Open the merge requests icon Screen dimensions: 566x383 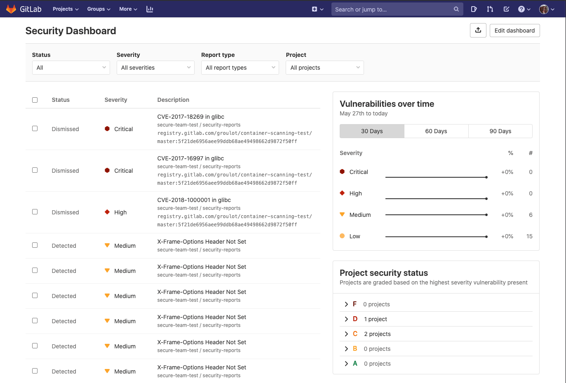(490, 9)
